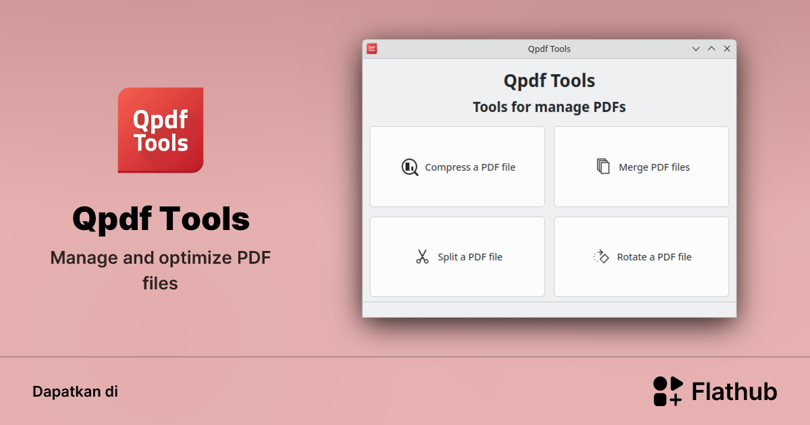Click the Dapatkan di label
This screenshot has height=425, width=810.
click(76, 391)
